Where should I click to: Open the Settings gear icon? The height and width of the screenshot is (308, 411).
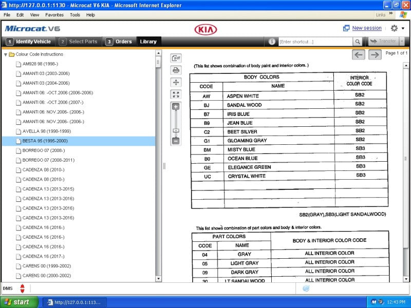click(x=394, y=28)
